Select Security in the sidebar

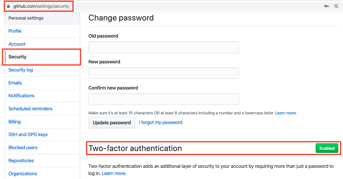click(17, 57)
